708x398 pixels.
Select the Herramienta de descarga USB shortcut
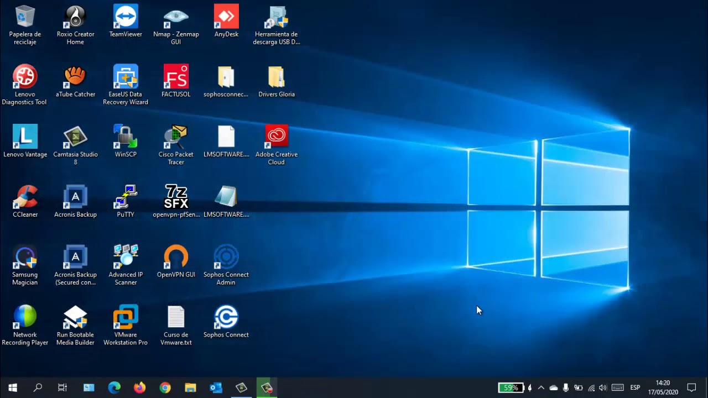277,25
